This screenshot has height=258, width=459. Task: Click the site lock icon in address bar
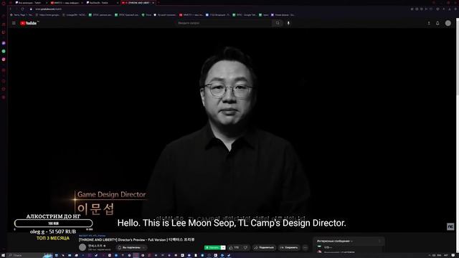tap(31, 9)
